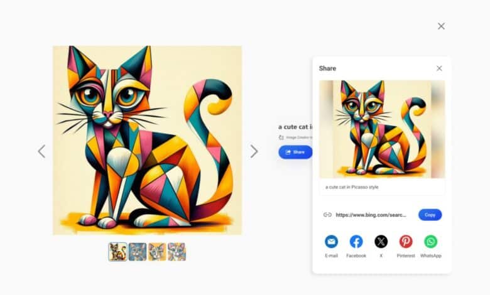Share via the E-mail icon
490x295 pixels.
(331, 242)
